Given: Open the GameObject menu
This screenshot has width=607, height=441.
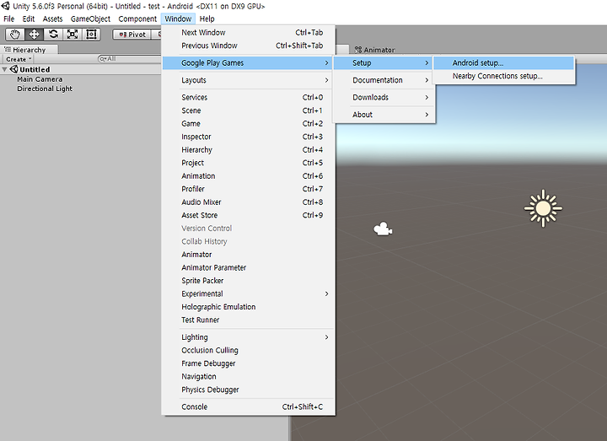Looking at the screenshot, I should point(90,19).
